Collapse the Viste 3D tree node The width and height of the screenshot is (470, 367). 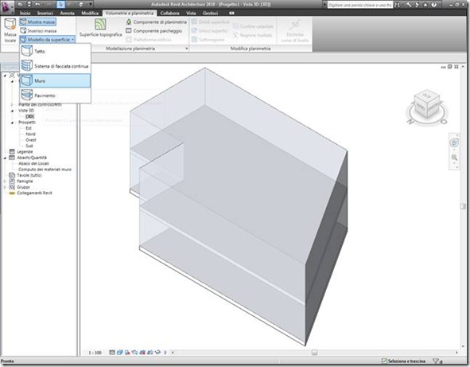point(12,111)
